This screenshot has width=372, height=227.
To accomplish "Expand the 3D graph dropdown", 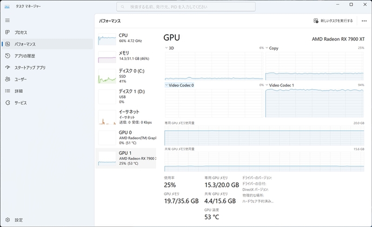I will tap(167, 48).
